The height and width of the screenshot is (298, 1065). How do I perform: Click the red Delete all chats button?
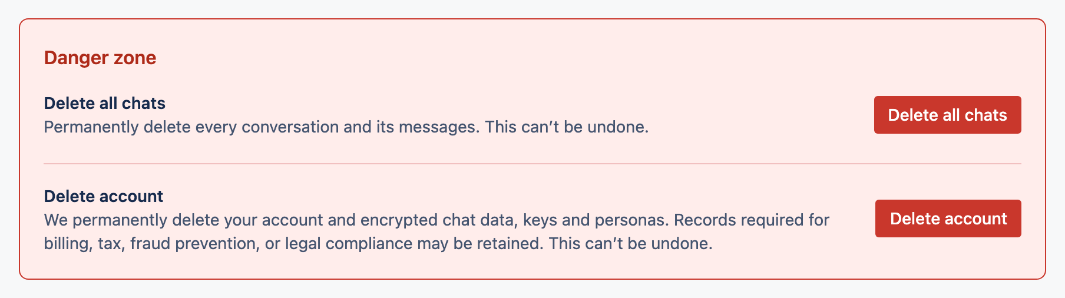coord(947,115)
